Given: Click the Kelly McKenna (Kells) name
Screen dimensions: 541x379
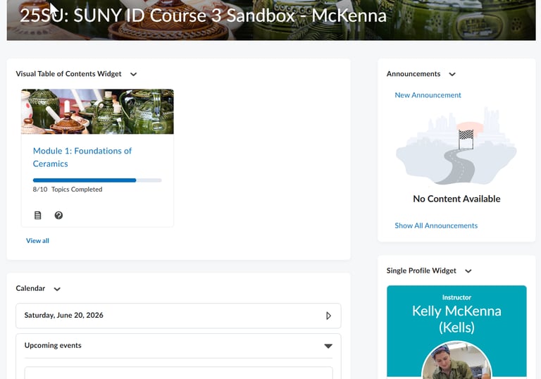Looking at the screenshot, I should pos(456,319).
